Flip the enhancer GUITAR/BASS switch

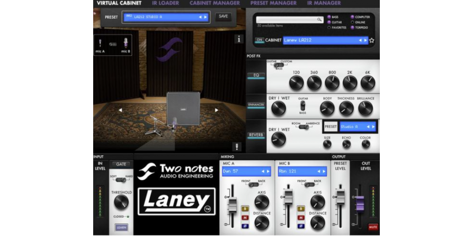pyautogui.click(x=303, y=105)
